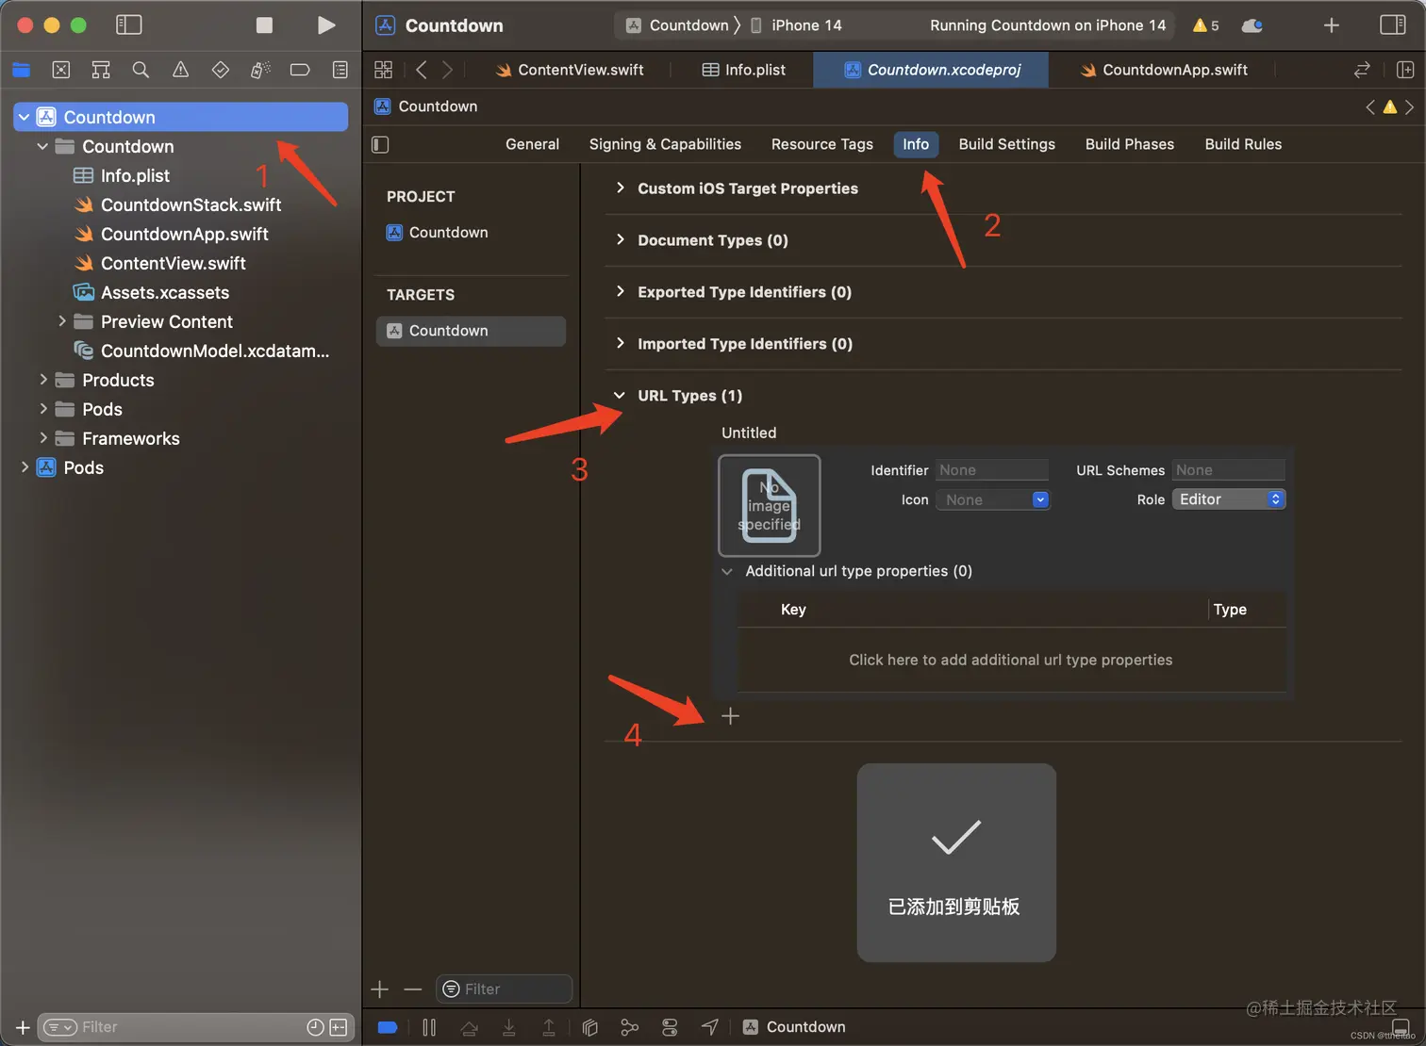Switch to the CountdownApp.swift editor tab

click(x=1164, y=70)
